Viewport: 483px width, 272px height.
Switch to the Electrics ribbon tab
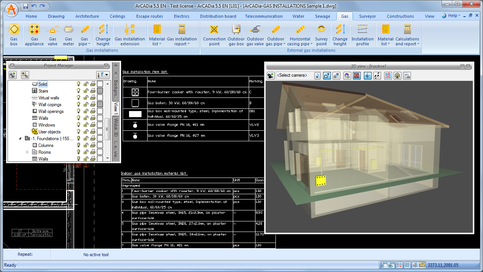point(182,16)
